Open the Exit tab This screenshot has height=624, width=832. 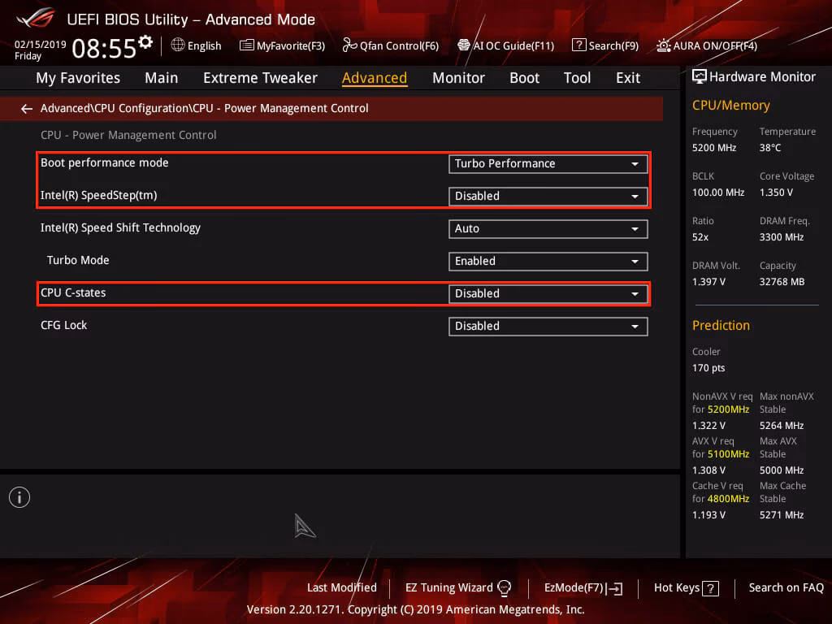click(x=628, y=78)
